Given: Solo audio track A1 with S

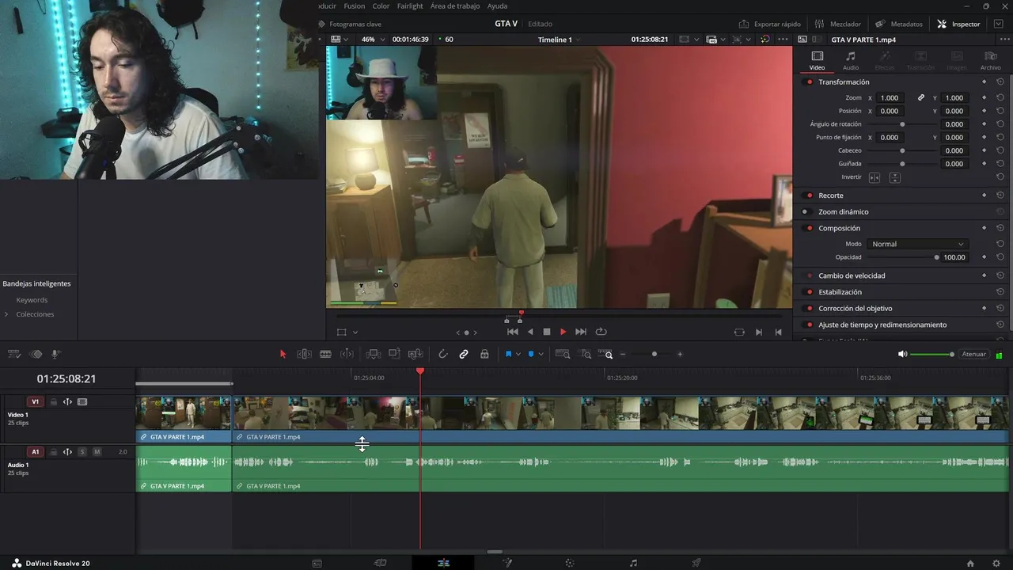Looking at the screenshot, I should pos(82,452).
